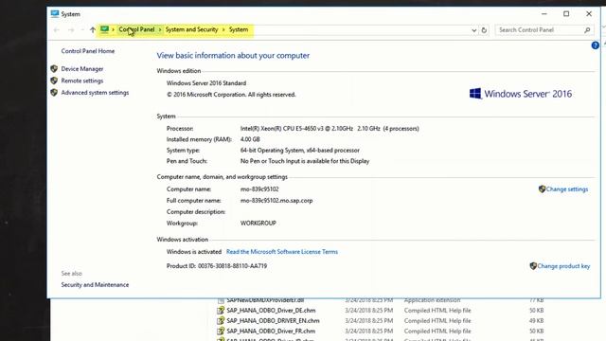Click the shield icon beside Device Manager
606x341 pixels.
54,69
